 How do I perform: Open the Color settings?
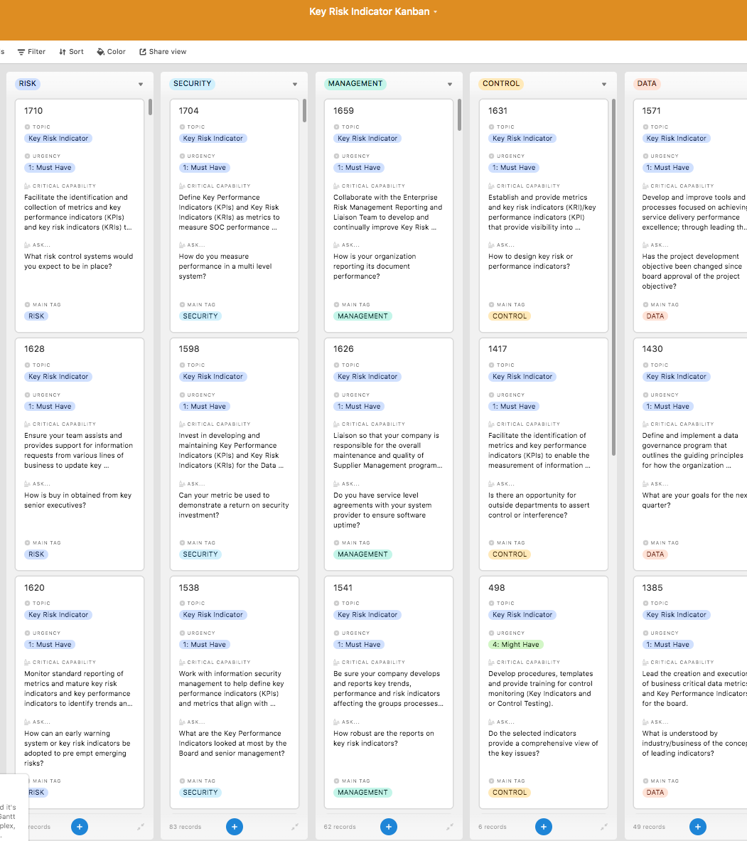point(111,52)
